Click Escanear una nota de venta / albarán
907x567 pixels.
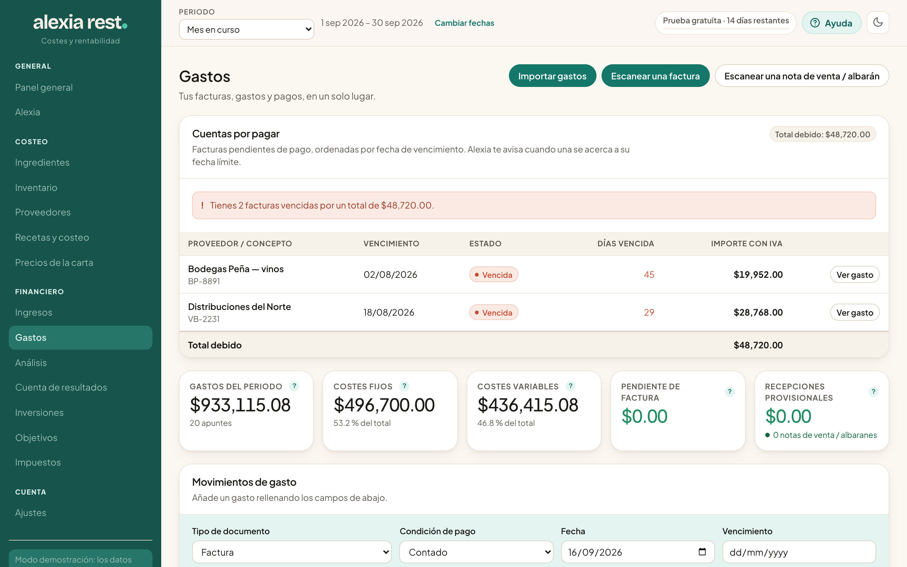click(x=802, y=76)
